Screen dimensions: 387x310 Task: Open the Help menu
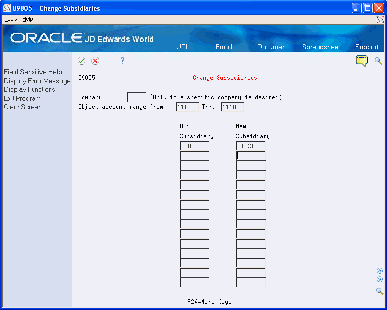[x=27, y=19]
